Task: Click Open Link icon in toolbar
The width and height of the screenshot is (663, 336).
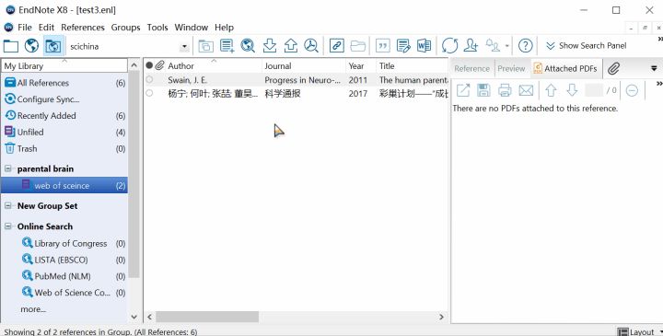Action: coord(337,46)
